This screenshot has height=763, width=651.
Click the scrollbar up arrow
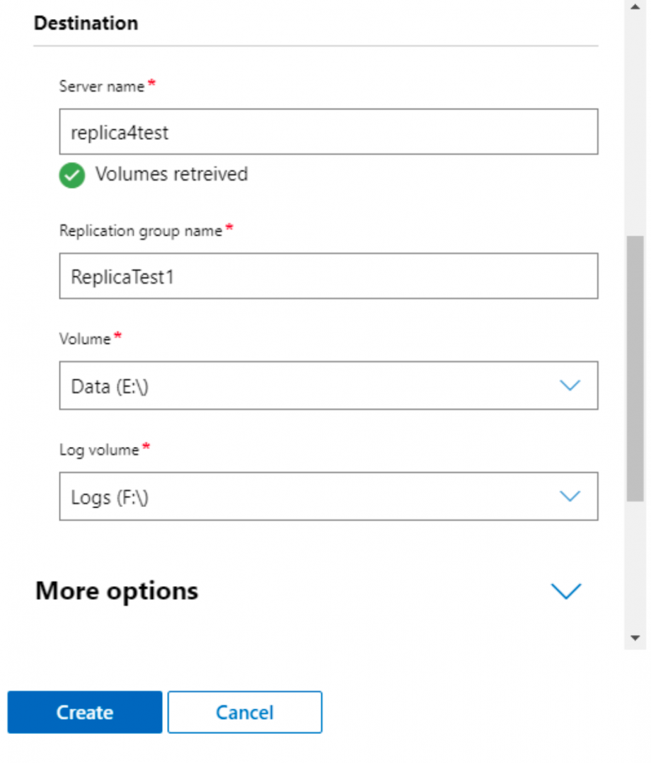click(x=635, y=6)
